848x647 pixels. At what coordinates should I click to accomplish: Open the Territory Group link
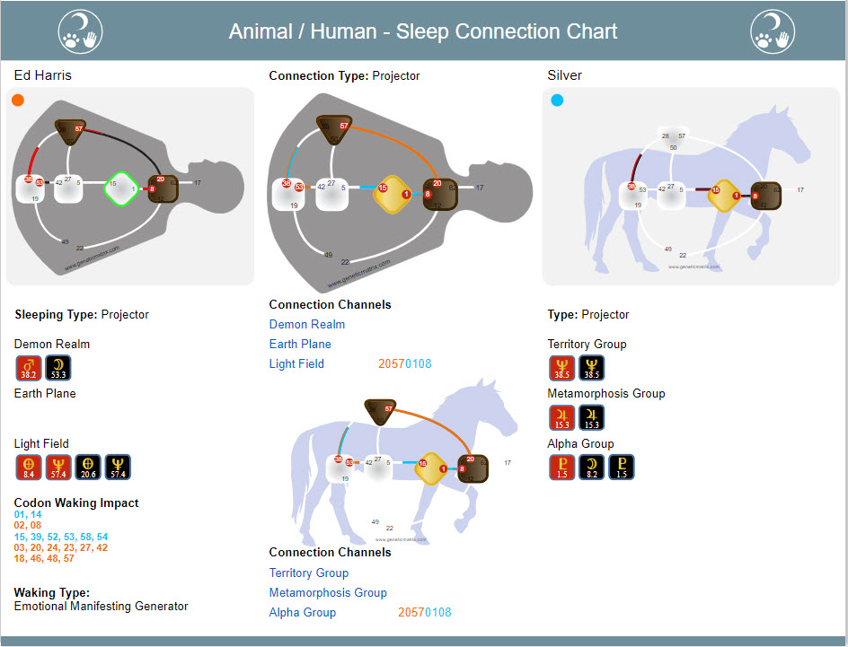pyautogui.click(x=309, y=573)
